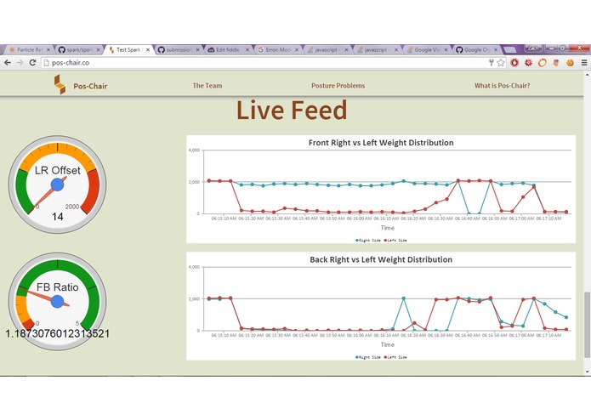Go forward to the next page
Image resolution: width=591 pixels, height=420 pixels.
[x=20, y=63]
